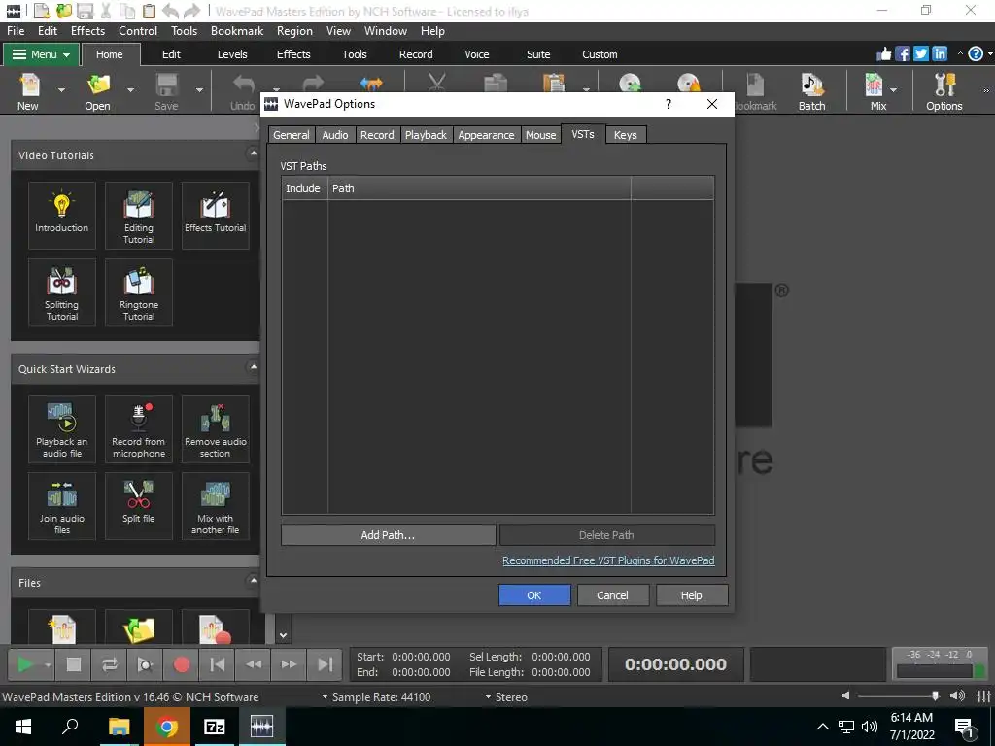Viewport: 995px width, 746px height.
Task: Click the Open file toolbar icon
Action: coord(98,91)
